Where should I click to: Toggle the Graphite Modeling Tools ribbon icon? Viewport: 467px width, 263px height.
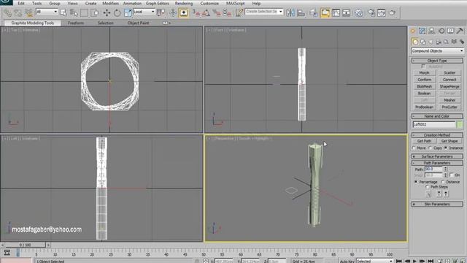[325, 12]
